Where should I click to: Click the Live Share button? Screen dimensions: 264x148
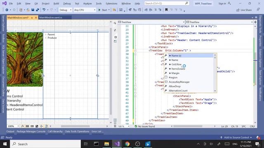point(244,10)
